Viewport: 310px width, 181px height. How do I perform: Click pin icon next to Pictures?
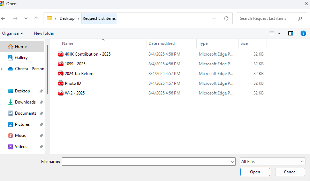click(x=41, y=124)
